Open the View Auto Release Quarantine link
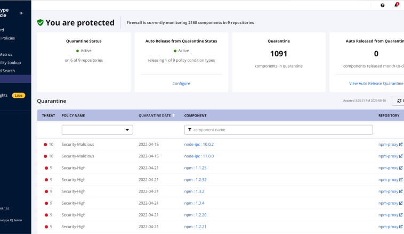The width and height of the screenshot is (404, 234). click(x=376, y=83)
